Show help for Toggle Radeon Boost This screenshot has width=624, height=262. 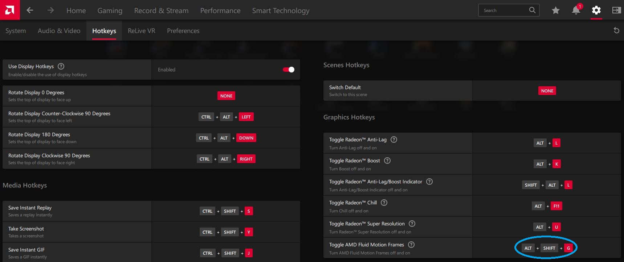click(x=387, y=161)
